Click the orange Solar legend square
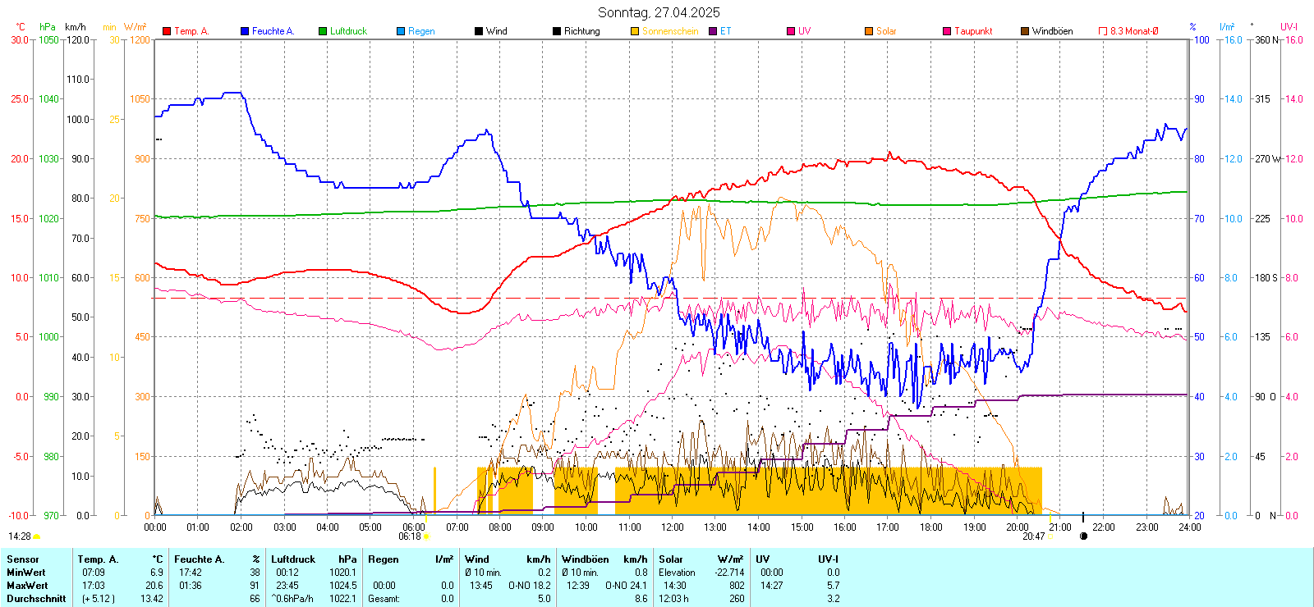1314x607 pixels. 869,31
